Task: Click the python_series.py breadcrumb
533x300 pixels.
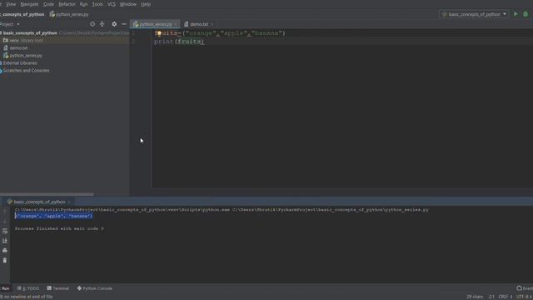Action: [69, 14]
